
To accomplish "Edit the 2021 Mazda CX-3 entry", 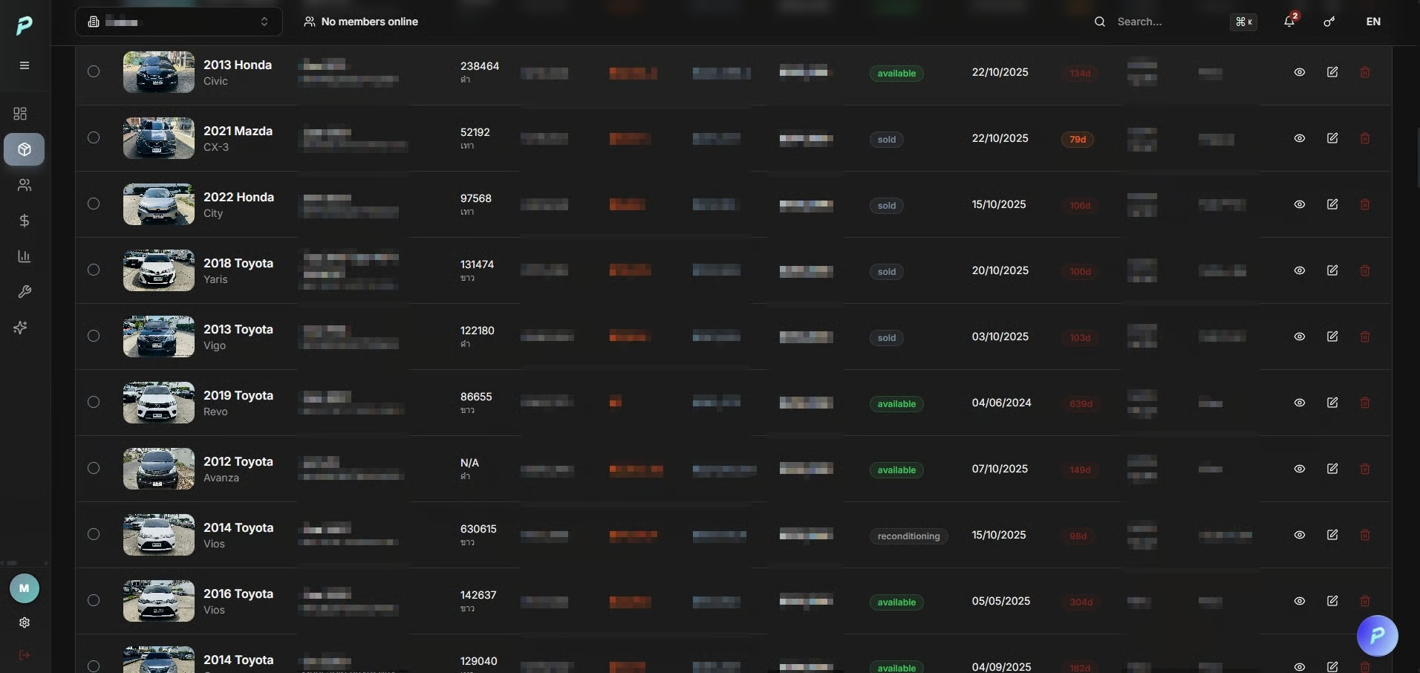I will (x=1332, y=138).
